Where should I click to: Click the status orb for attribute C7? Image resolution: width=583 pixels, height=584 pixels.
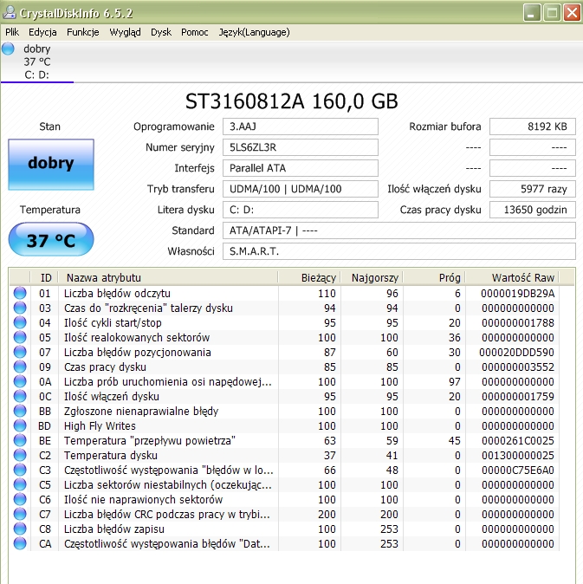click(x=20, y=514)
